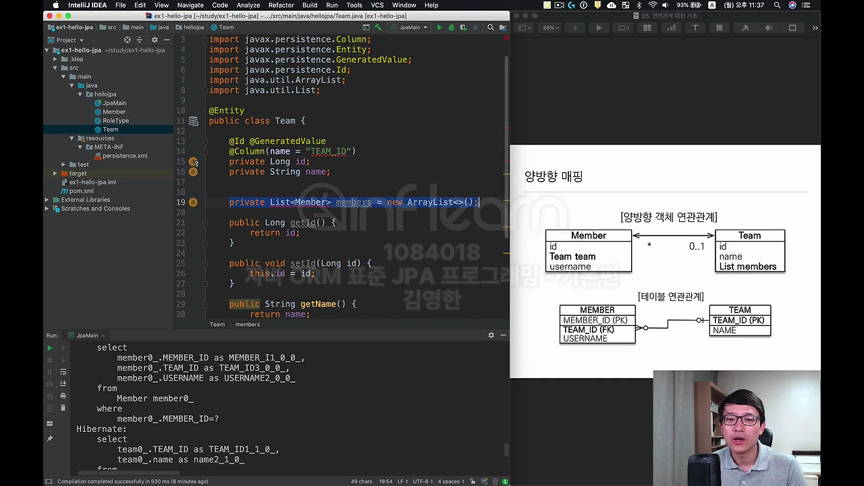Open persistence.xml in project tree
The image size is (864, 486).
[x=125, y=156]
